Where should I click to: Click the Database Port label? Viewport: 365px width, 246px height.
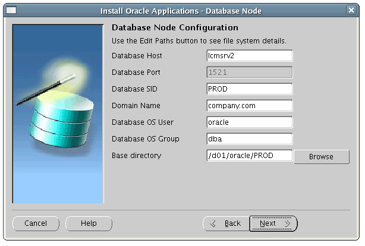coord(136,72)
